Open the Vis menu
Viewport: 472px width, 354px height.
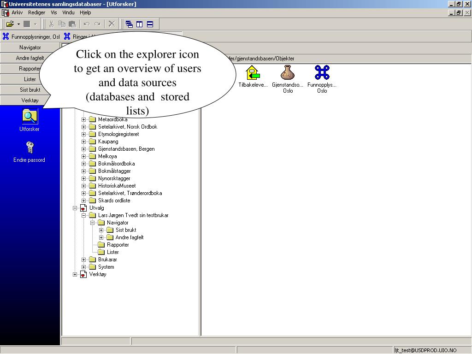(54, 12)
